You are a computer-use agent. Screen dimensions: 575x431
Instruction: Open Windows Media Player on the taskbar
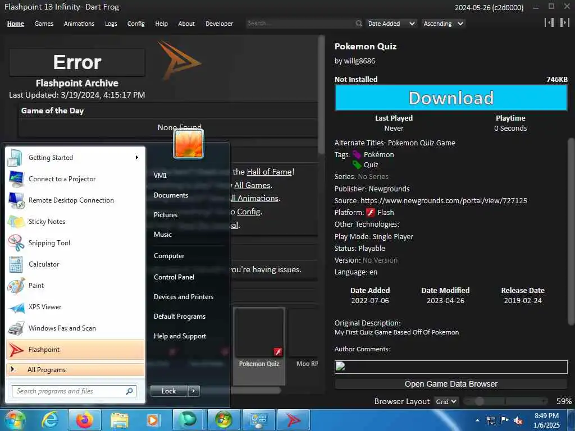(153, 420)
